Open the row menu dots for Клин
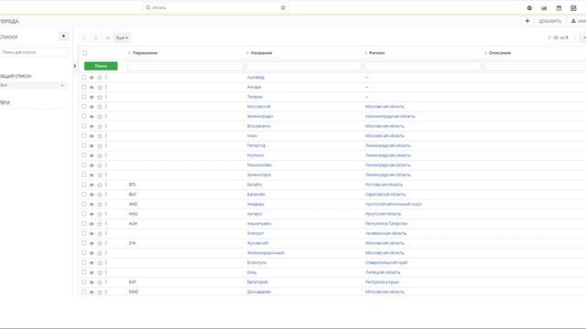 click(x=106, y=136)
